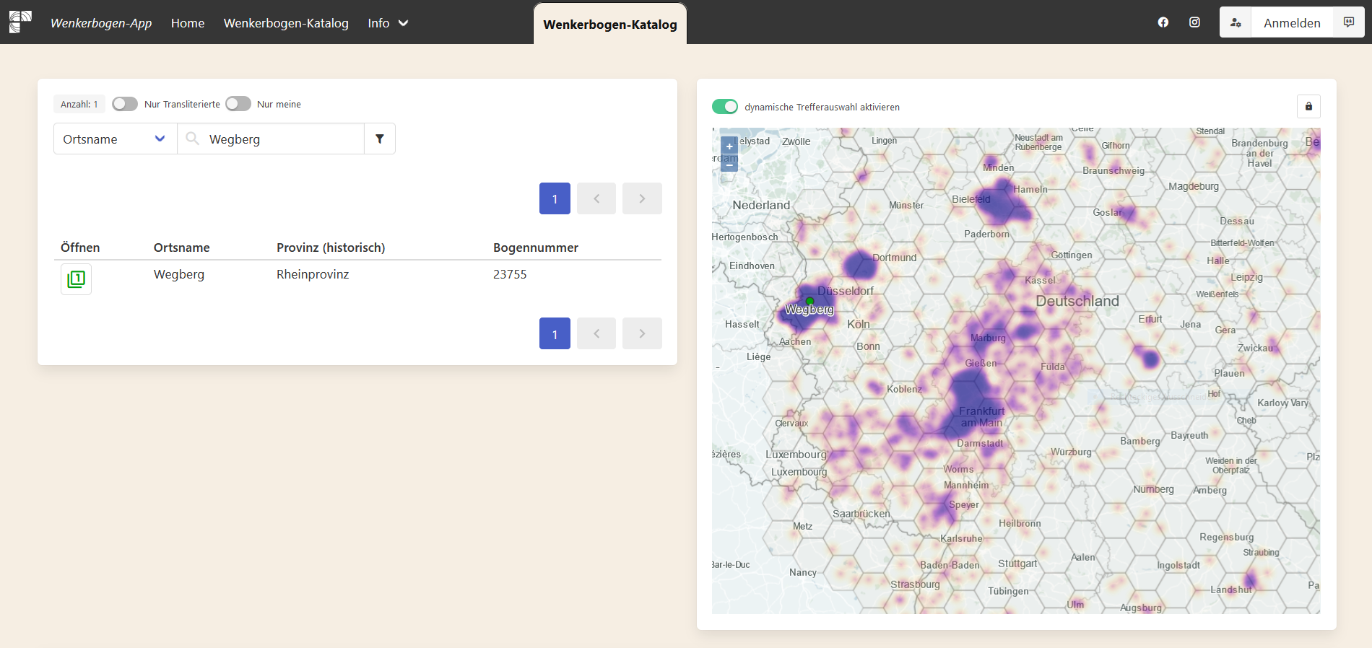
Task: Open the Wegberg sheet via green icon
Action: pos(76,279)
